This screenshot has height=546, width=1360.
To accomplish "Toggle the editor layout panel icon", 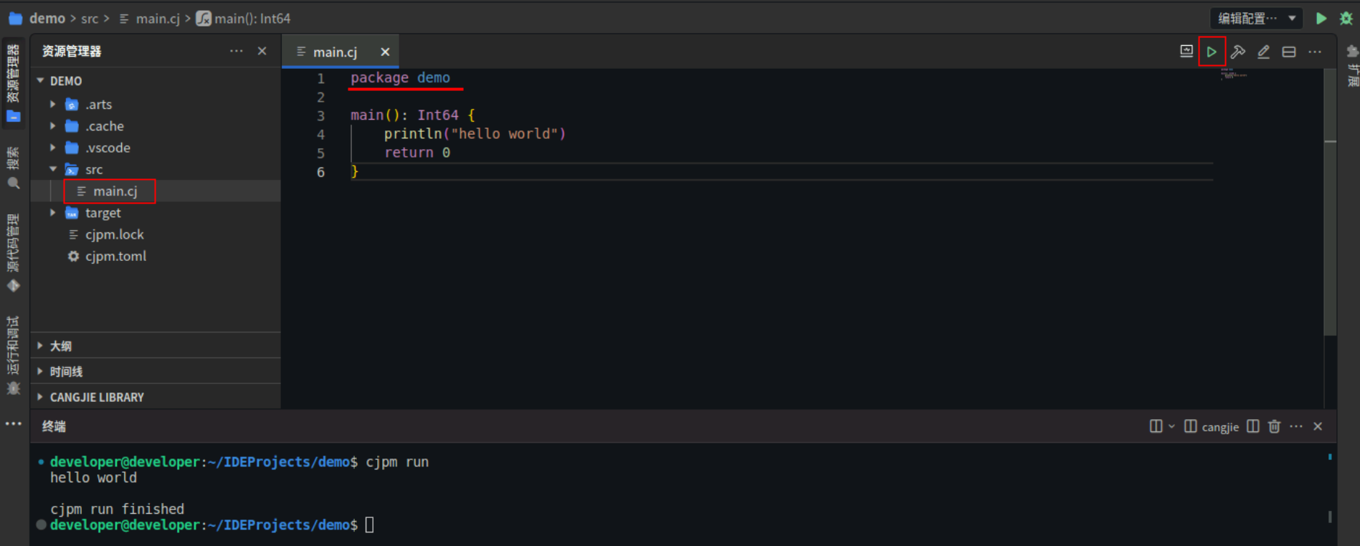I will [1288, 52].
